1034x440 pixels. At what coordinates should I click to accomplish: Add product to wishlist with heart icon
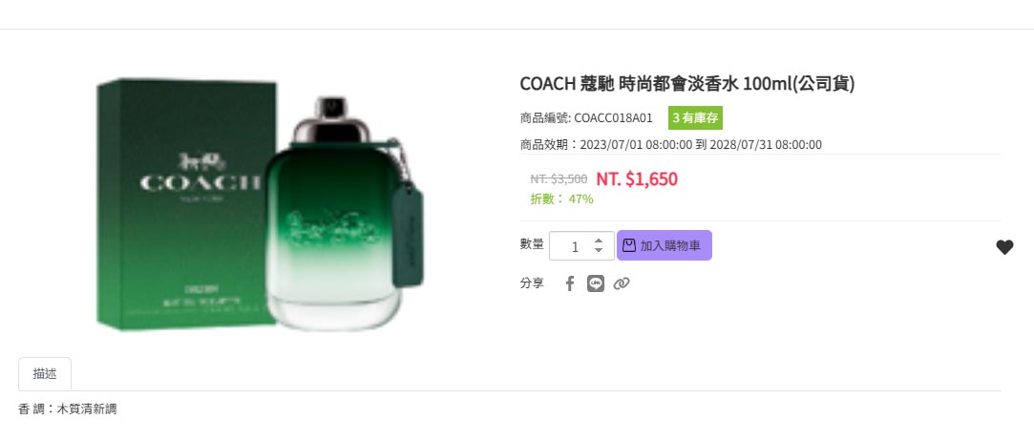pyautogui.click(x=1004, y=247)
